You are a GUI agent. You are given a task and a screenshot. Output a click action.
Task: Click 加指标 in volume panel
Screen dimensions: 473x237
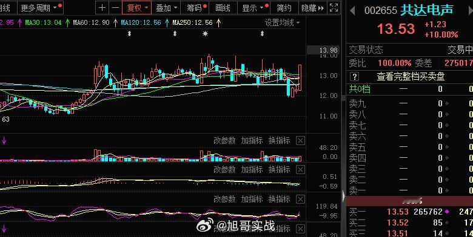click(252, 141)
